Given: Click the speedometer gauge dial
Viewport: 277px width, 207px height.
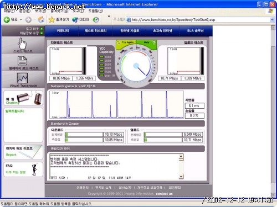Looking at the screenshot, I should pos(136,66).
